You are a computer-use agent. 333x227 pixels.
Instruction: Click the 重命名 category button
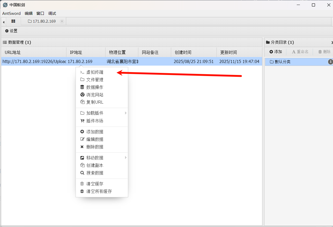click(300, 52)
